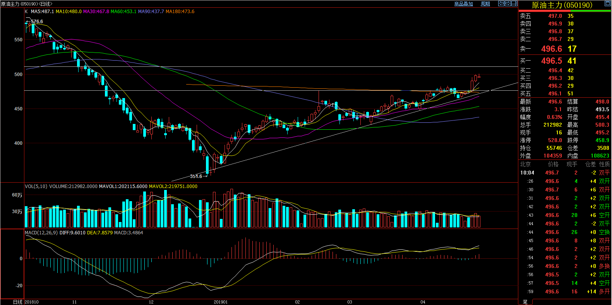Click the 买一 price 496.5

552,61
